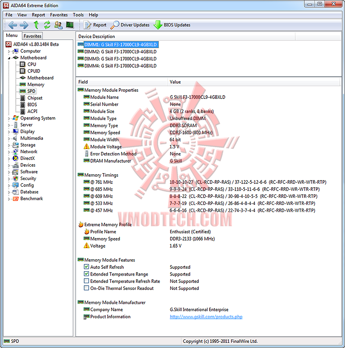345x348 pixels.
Task: Select the Chipset icon in the tree
Action: 23,98
